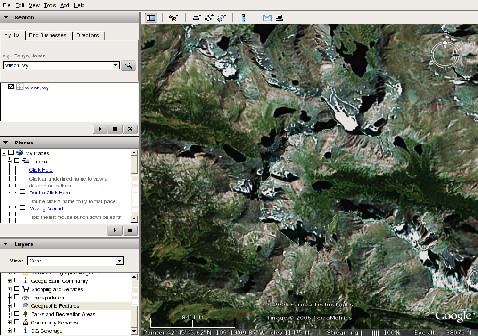478x336 pixels.
Task: Collapse the Layers panel
Action: coord(6,244)
